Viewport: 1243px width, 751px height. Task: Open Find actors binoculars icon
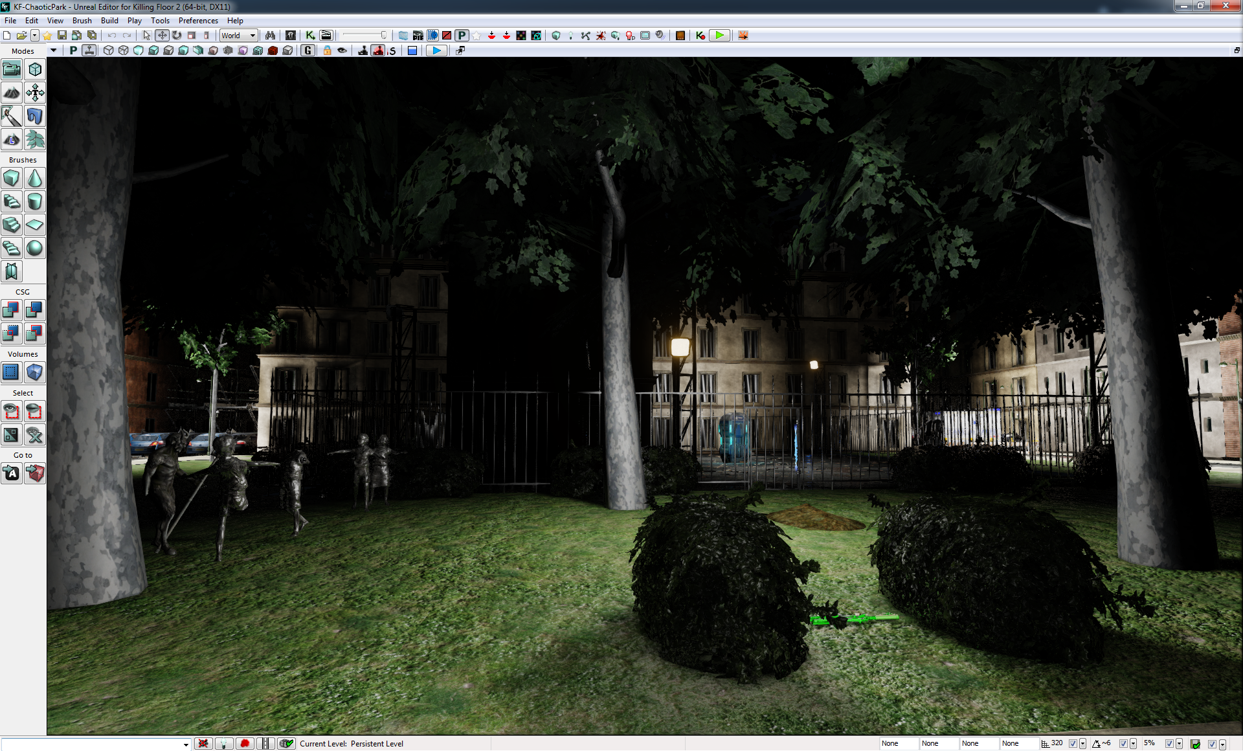(x=270, y=36)
